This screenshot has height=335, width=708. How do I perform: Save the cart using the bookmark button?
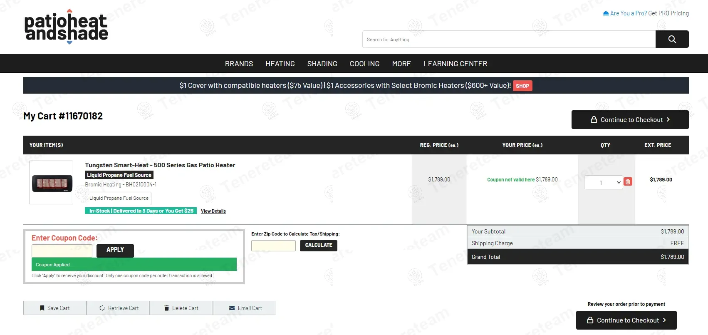[x=55, y=308]
